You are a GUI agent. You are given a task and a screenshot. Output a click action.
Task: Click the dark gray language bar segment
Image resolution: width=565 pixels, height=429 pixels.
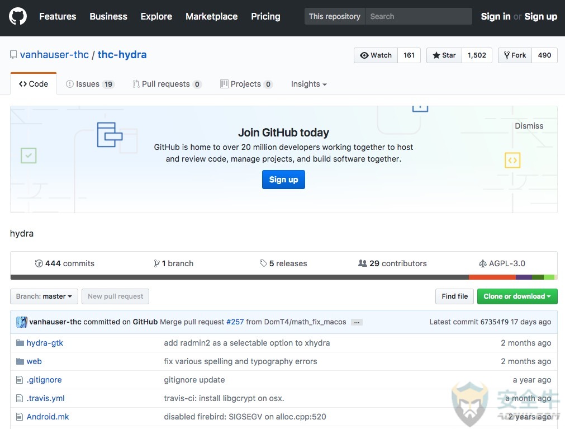[x=240, y=277]
